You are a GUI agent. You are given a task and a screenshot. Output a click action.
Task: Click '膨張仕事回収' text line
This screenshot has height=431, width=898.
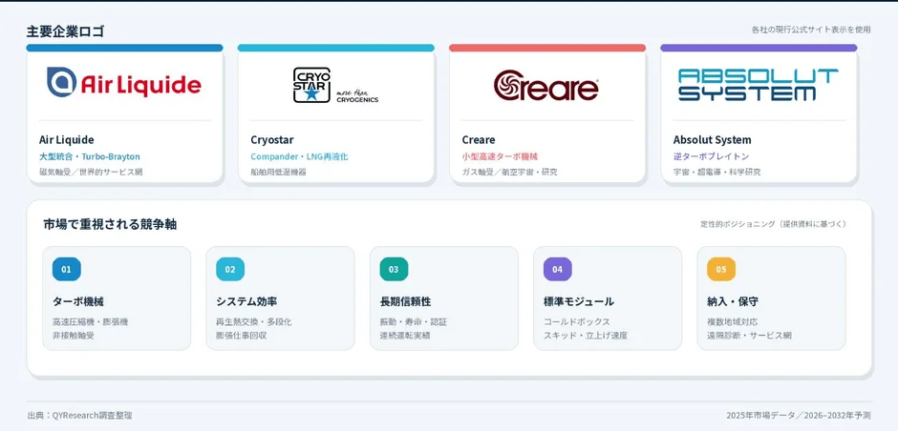click(x=241, y=336)
